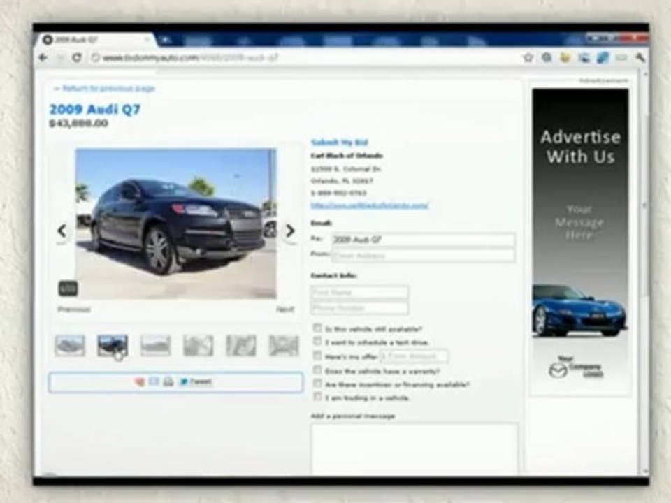Select the 2009 Audi Q7 browser tab
This screenshot has width=671, height=503.
95,40
